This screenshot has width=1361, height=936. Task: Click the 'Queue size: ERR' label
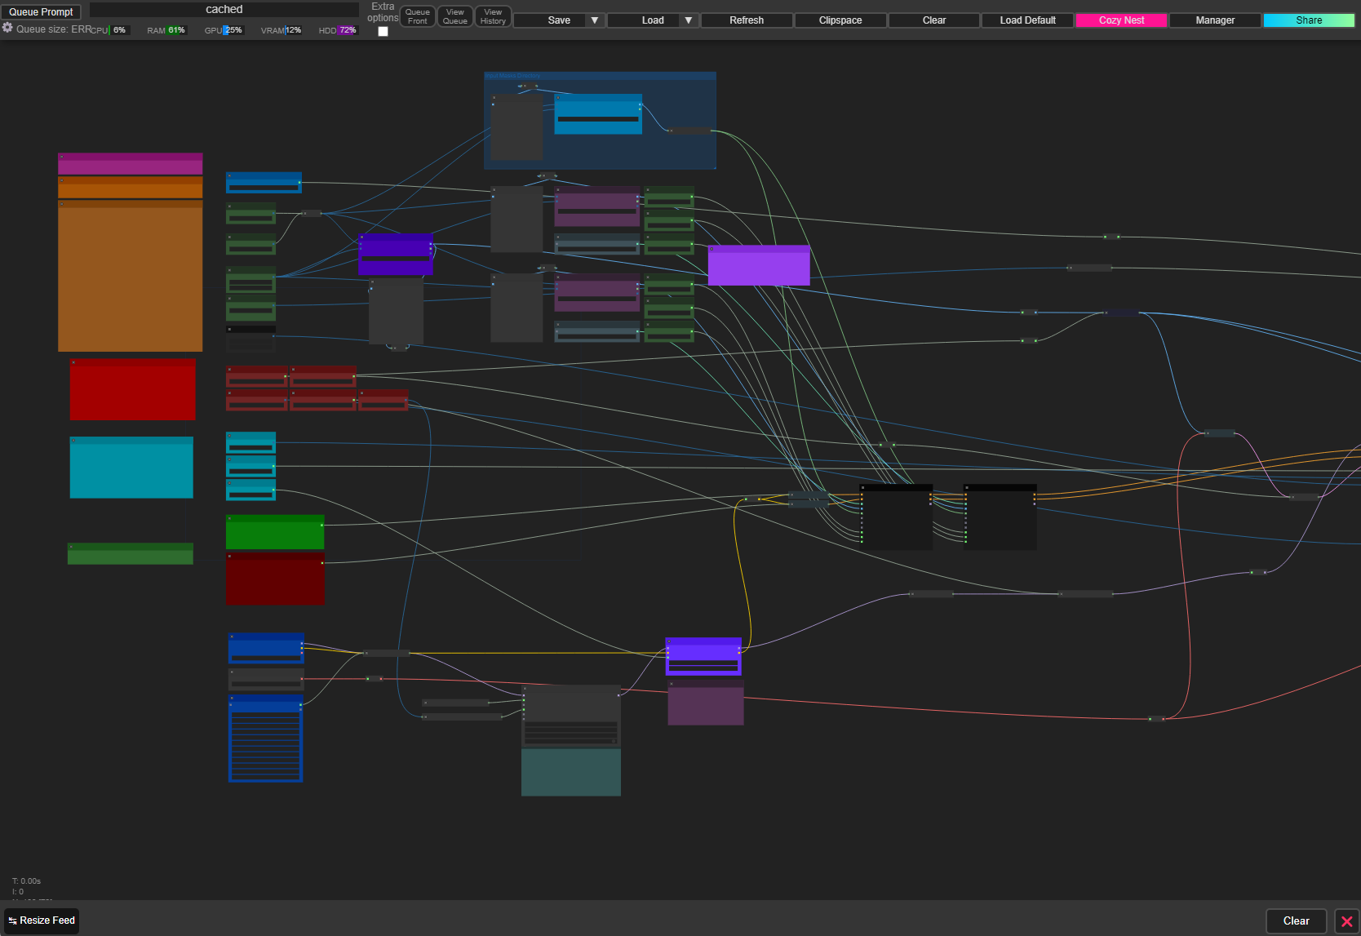tap(54, 29)
